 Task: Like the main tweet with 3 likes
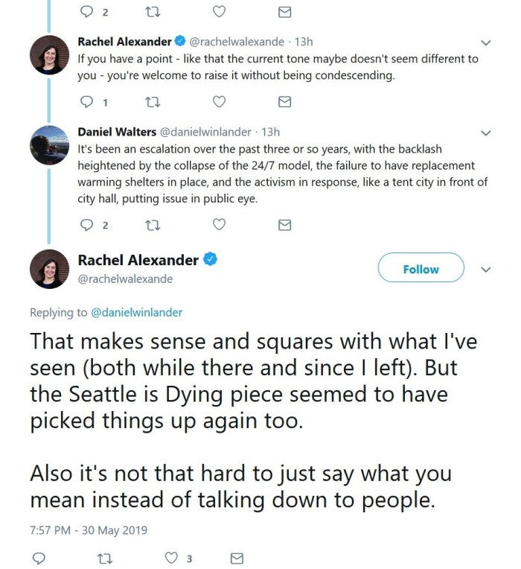coord(172,558)
